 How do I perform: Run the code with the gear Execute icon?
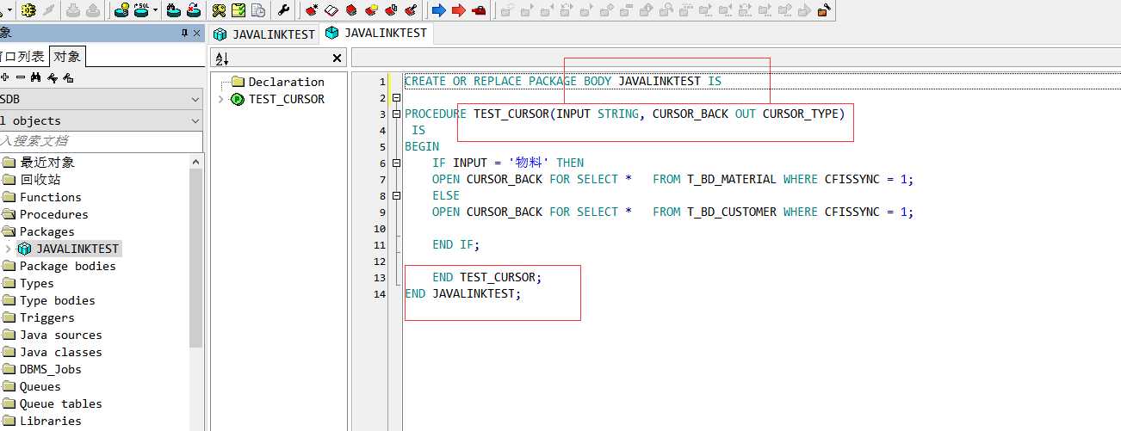tap(28, 10)
